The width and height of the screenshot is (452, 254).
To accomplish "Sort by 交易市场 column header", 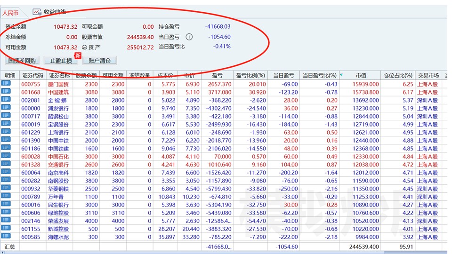I will (428, 75).
